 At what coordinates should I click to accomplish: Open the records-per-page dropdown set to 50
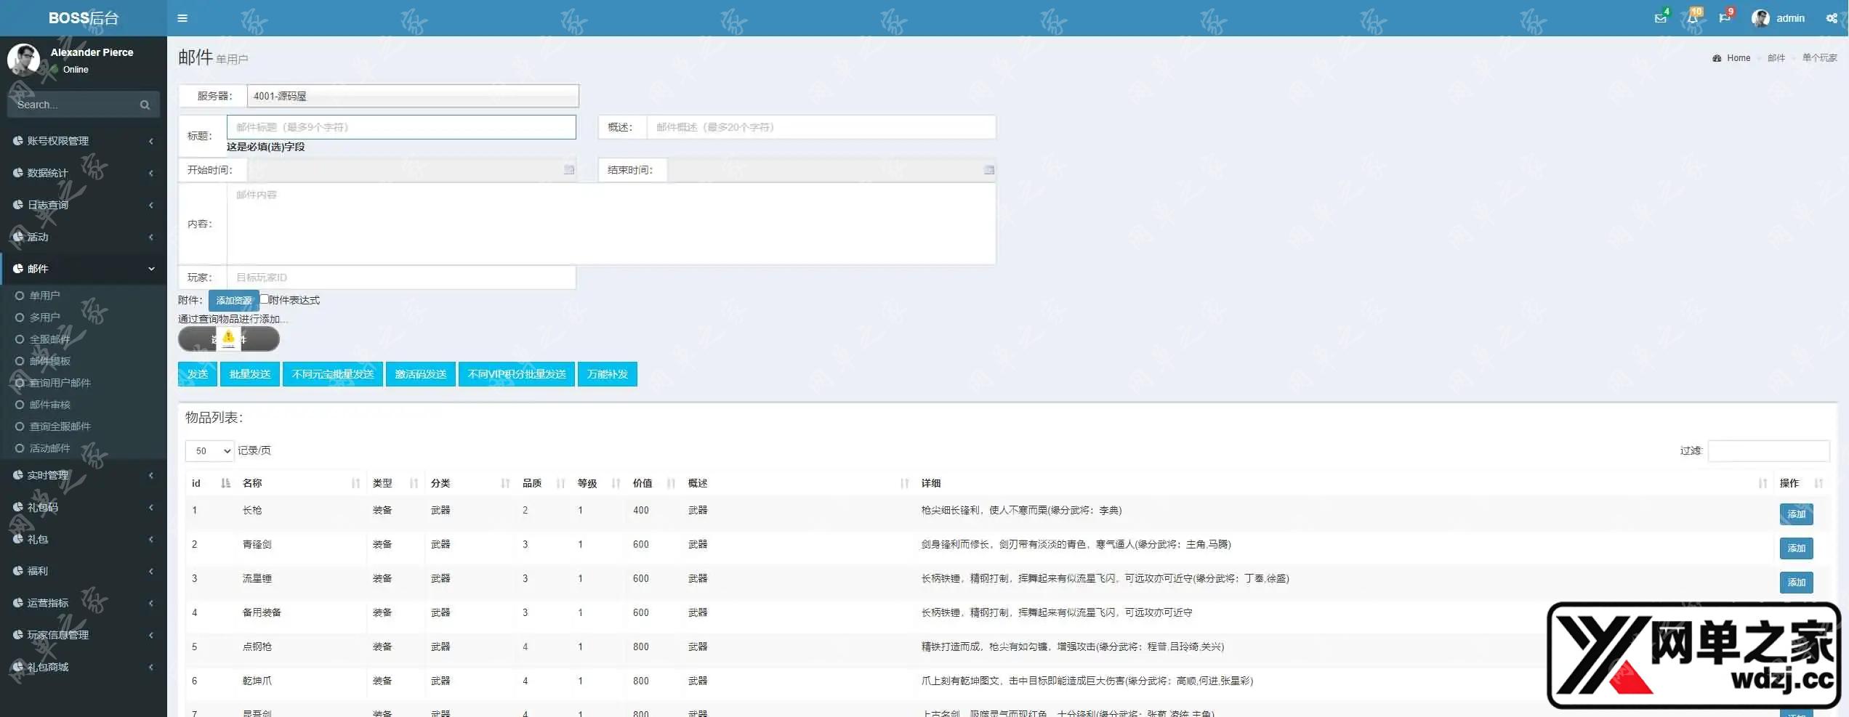pyautogui.click(x=209, y=450)
